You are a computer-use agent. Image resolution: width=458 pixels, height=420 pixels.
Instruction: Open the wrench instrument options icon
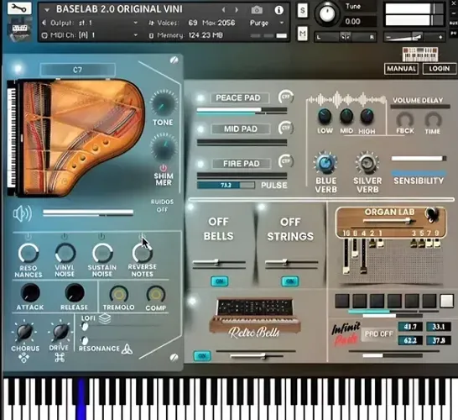[19, 8]
